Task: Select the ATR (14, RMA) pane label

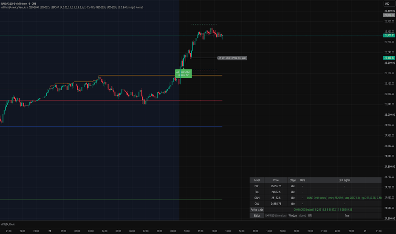Action: pos(8,224)
